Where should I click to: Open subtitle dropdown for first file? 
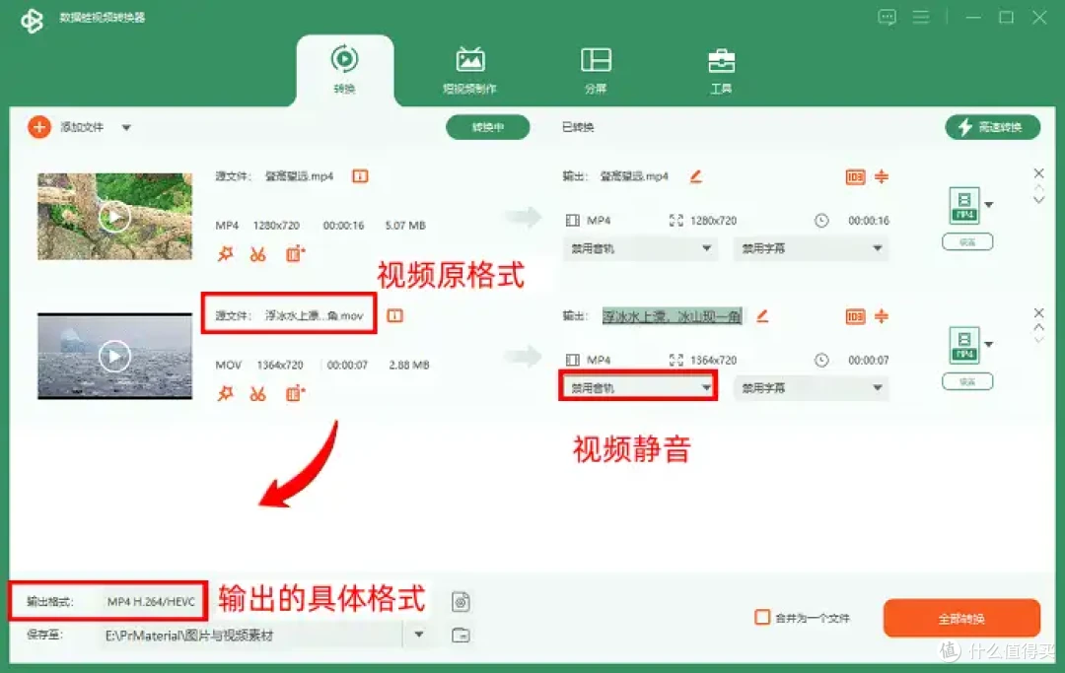point(811,248)
